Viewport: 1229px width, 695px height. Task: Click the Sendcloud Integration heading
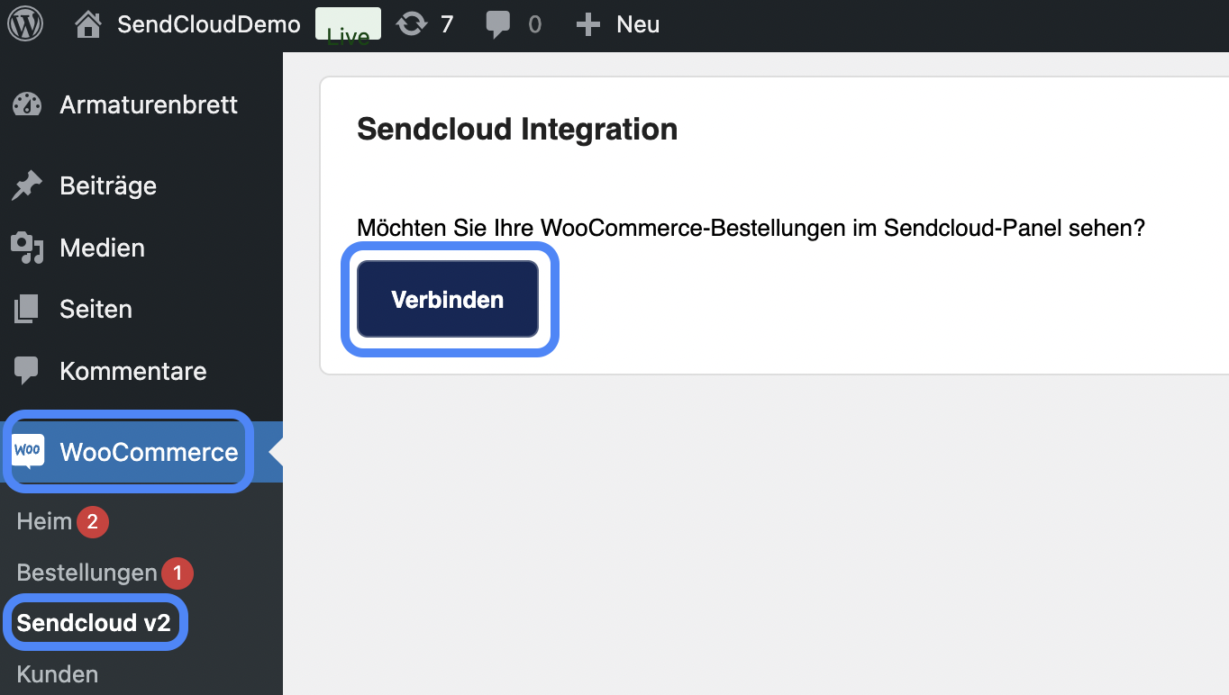(517, 129)
